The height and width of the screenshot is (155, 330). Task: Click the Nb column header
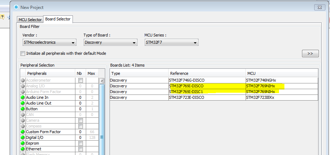(x=80, y=73)
